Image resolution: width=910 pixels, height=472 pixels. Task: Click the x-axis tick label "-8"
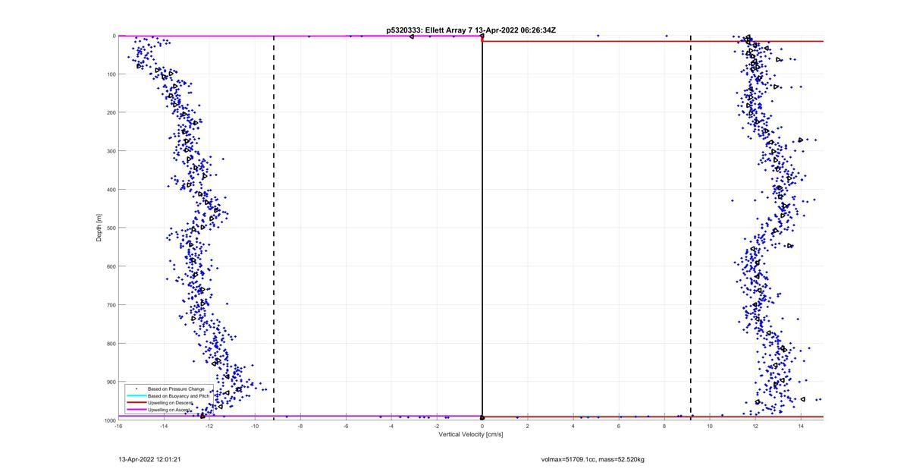coord(300,426)
